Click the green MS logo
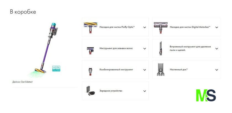 click(206, 95)
